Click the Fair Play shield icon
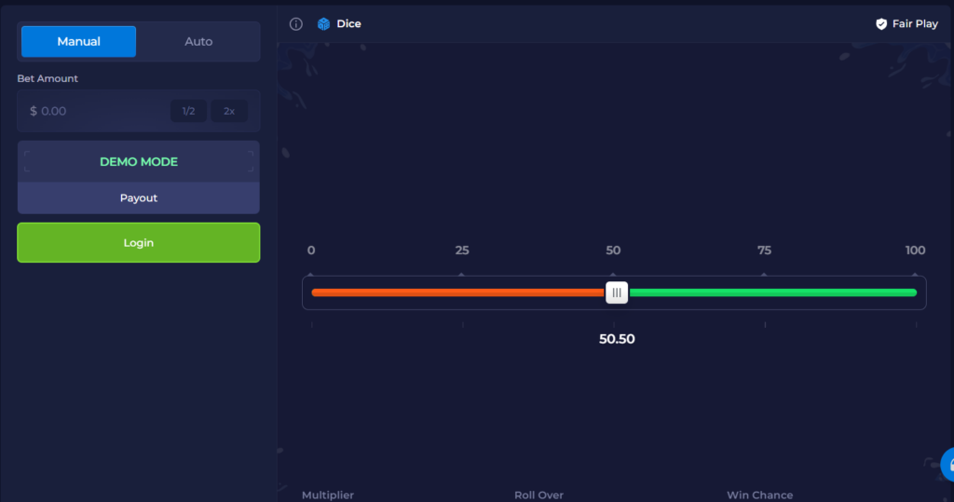This screenshot has height=502, width=954. [x=881, y=24]
